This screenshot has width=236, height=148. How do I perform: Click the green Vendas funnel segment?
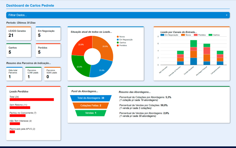tap(91, 113)
